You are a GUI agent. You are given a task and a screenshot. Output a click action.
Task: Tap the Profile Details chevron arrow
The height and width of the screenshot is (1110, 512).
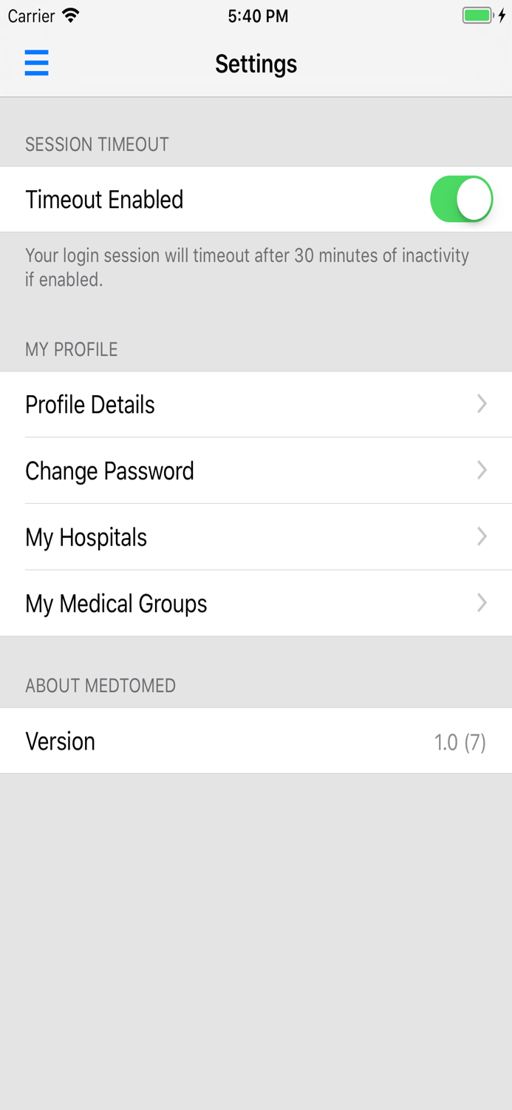(x=482, y=404)
